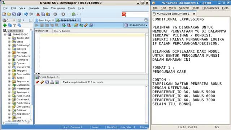
Task: Click the Run Statement play icon
Action: [37, 25]
